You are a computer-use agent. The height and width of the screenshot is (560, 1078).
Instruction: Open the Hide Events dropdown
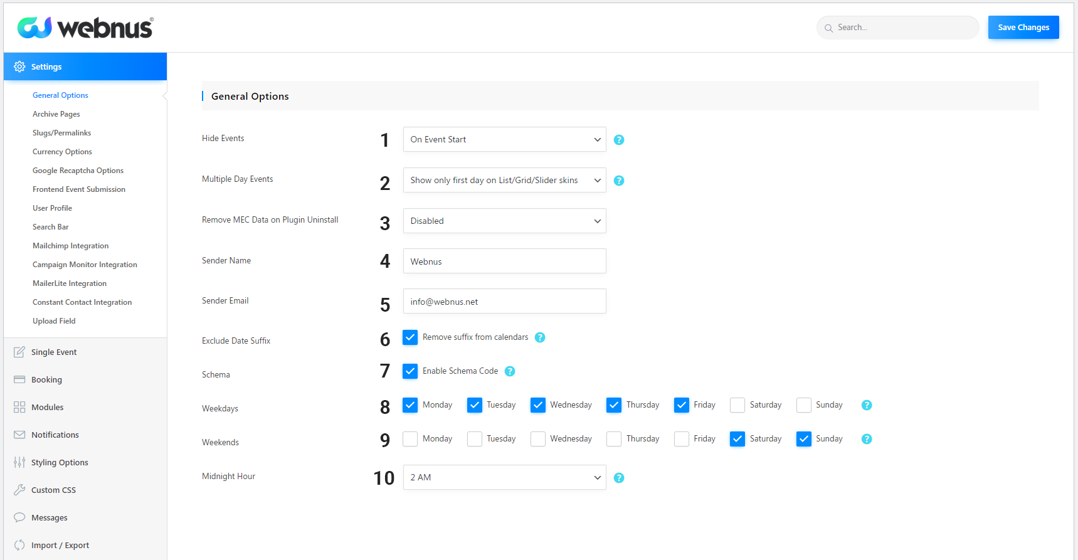pos(505,139)
